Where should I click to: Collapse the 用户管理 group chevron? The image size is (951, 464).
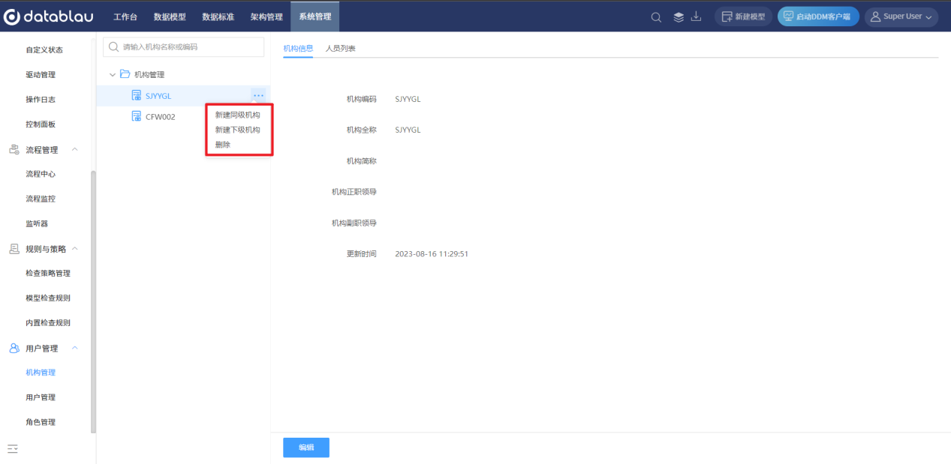74,349
